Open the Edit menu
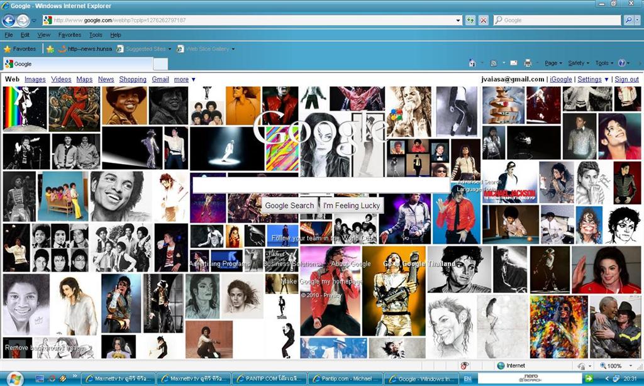Screen dimensions: 644x386 (x=25, y=35)
